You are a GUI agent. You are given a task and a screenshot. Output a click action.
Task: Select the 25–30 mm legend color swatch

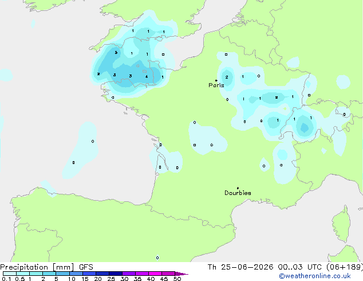(115, 274)
